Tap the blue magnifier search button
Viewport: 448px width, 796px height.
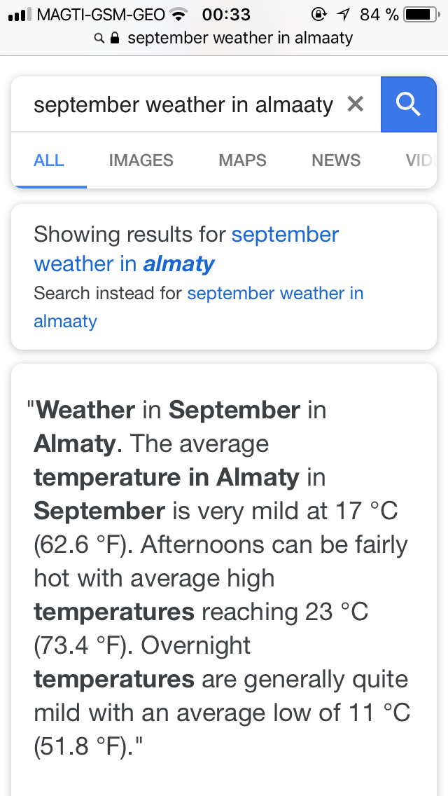(408, 104)
